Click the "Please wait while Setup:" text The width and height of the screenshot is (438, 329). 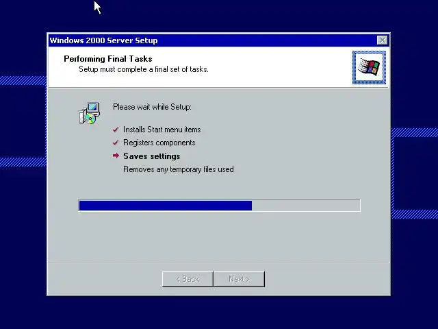tap(152, 107)
